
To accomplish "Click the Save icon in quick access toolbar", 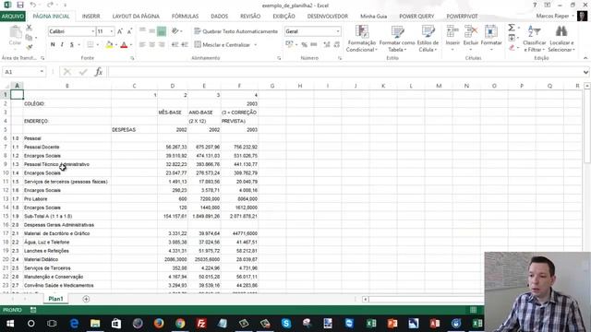I will (20, 5).
